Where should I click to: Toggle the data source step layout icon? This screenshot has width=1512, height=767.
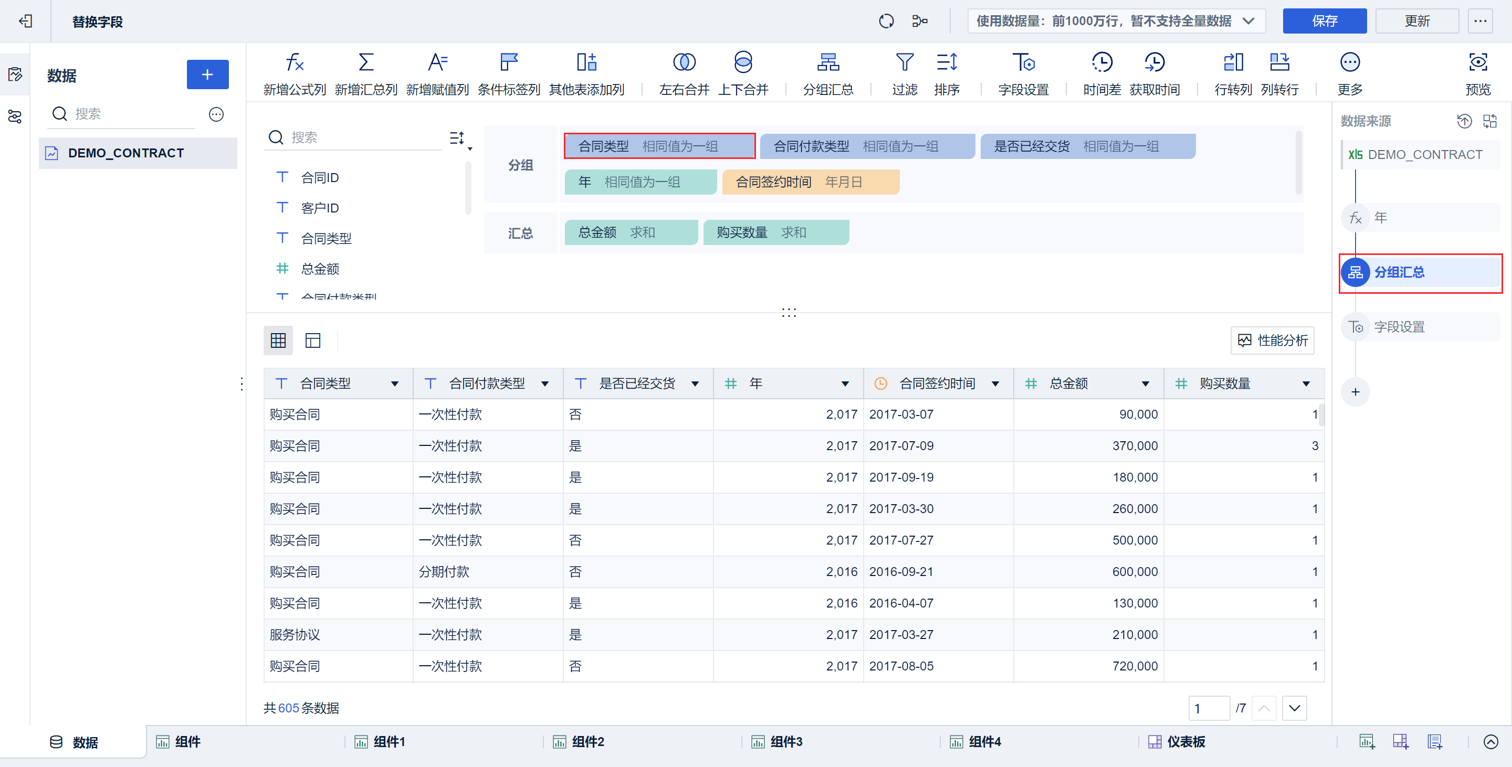coord(1490,121)
